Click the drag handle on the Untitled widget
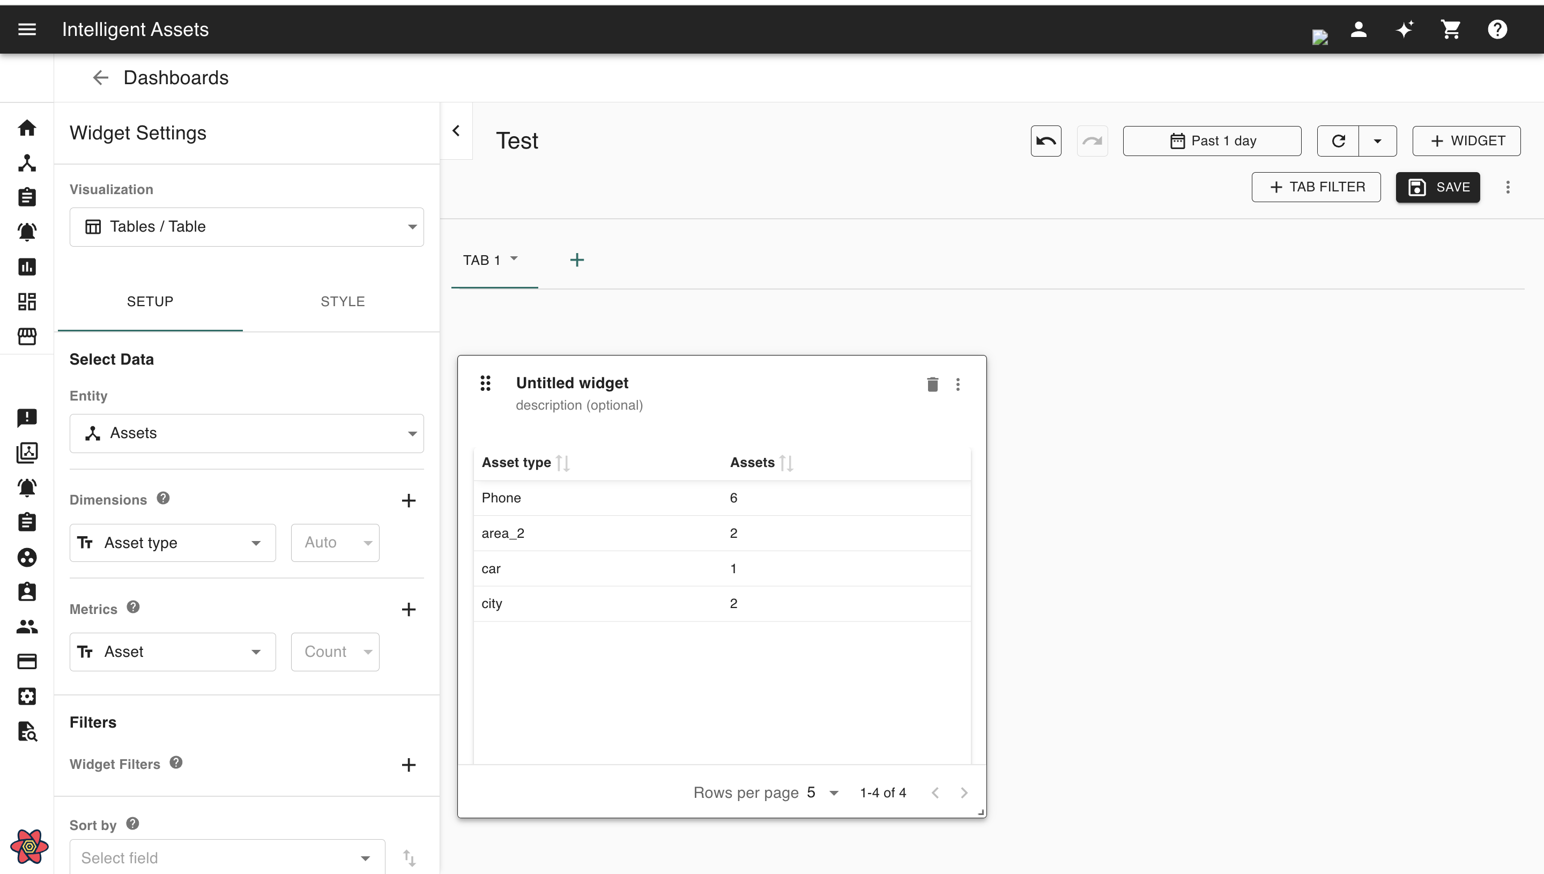This screenshot has width=1544, height=874. [x=486, y=383]
